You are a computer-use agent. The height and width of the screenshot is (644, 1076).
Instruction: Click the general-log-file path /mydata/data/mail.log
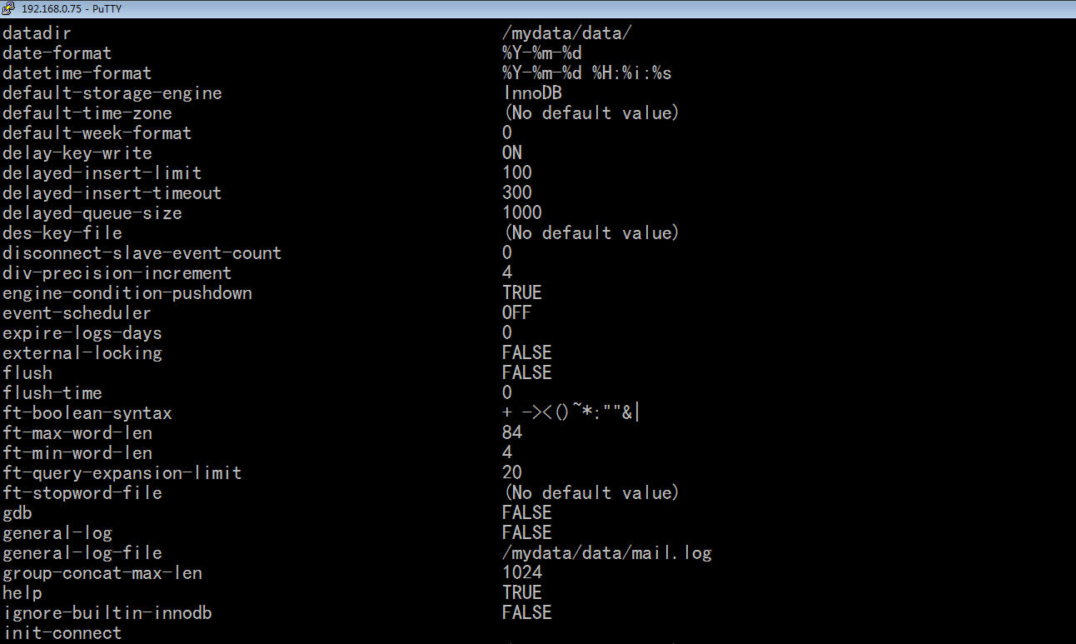(x=607, y=553)
